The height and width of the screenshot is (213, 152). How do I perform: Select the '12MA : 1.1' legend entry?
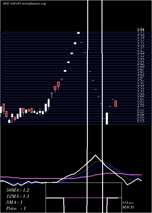point(18,196)
